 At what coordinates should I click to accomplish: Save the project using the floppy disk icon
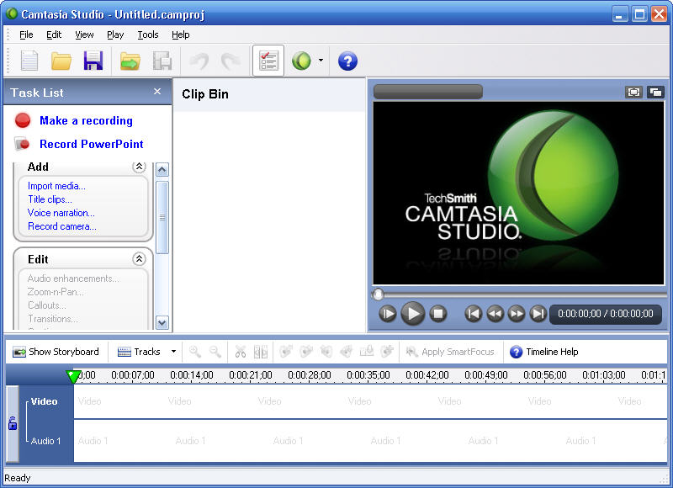pyautogui.click(x=93, y=61)
